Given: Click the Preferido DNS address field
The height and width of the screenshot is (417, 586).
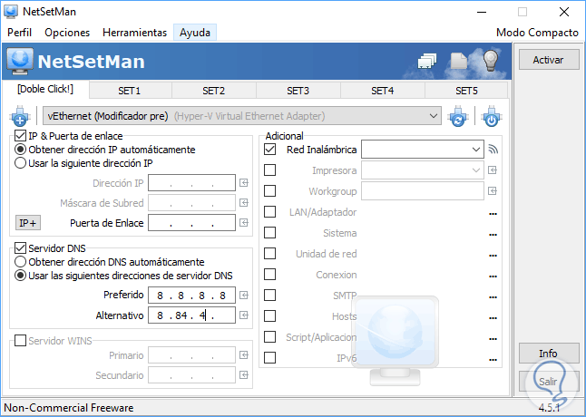Looking at the screenshot, I should [x=191, y=296].
